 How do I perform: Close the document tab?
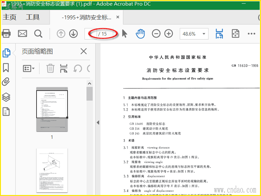click(x=118, y=17)
